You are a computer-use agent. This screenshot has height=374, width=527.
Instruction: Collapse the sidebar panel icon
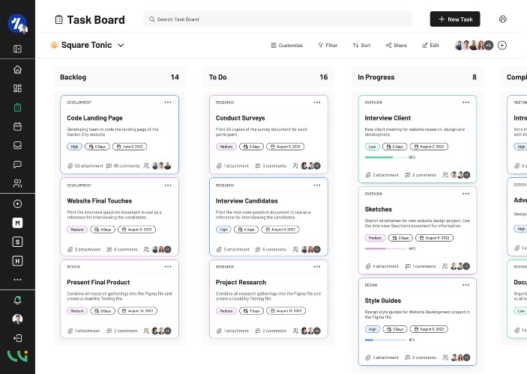(x=17, y=49)
